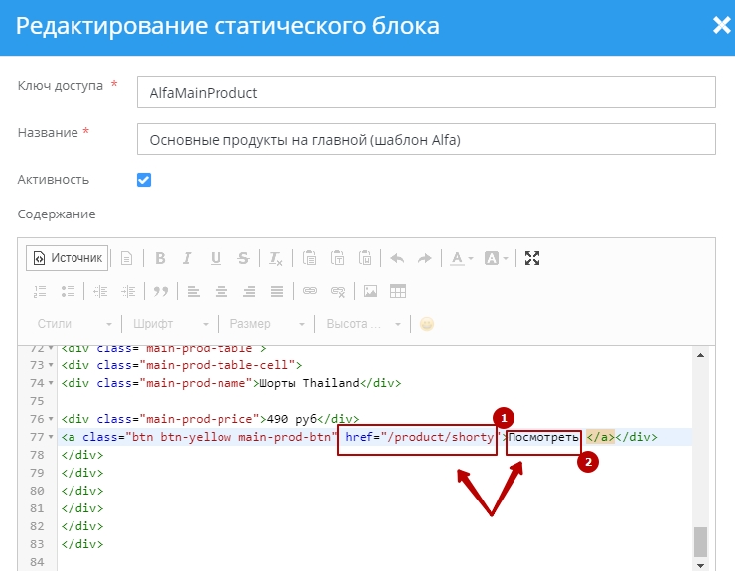The width and height of the screenshot is (735, 571).
Task: Open the Шрифт font dropdown
Action: point(167,324)
